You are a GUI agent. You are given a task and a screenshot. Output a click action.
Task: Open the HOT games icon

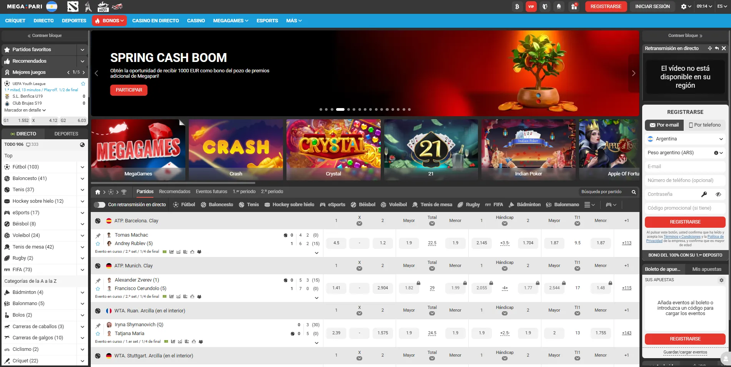tap(103, 7)
